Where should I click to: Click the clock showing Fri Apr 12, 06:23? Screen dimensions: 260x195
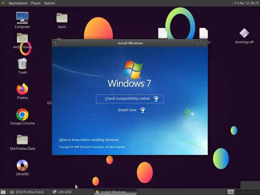click(x=247, y=3)
